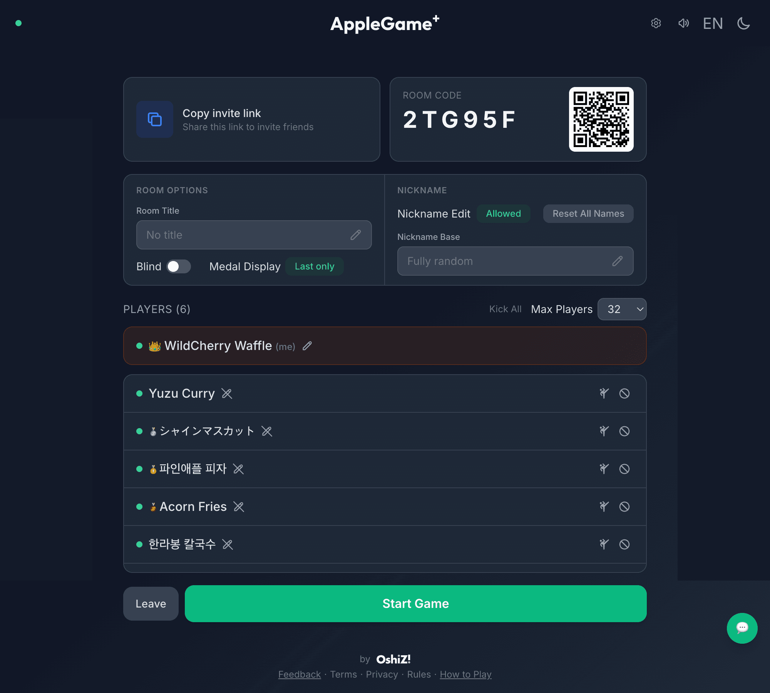Cycle Medal Display Last only option
This screenshot has height=693, width=770.
[x=315, y=266]
